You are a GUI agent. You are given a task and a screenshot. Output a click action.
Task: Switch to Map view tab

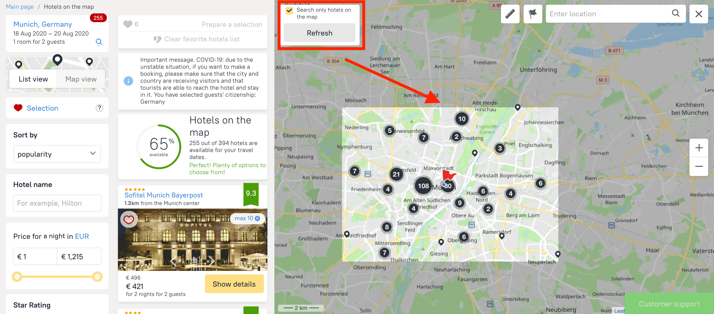(81, 79)
